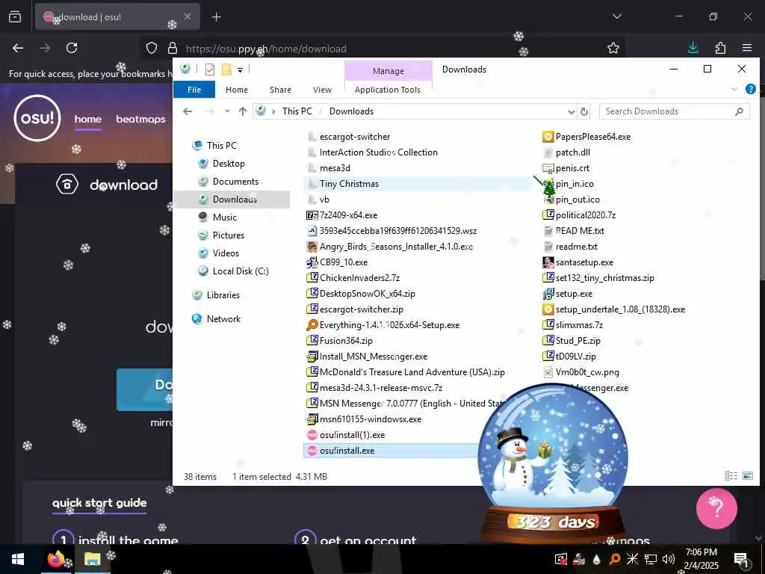
Task: Go back in Firefox history
Action: (x=18, y=48)
